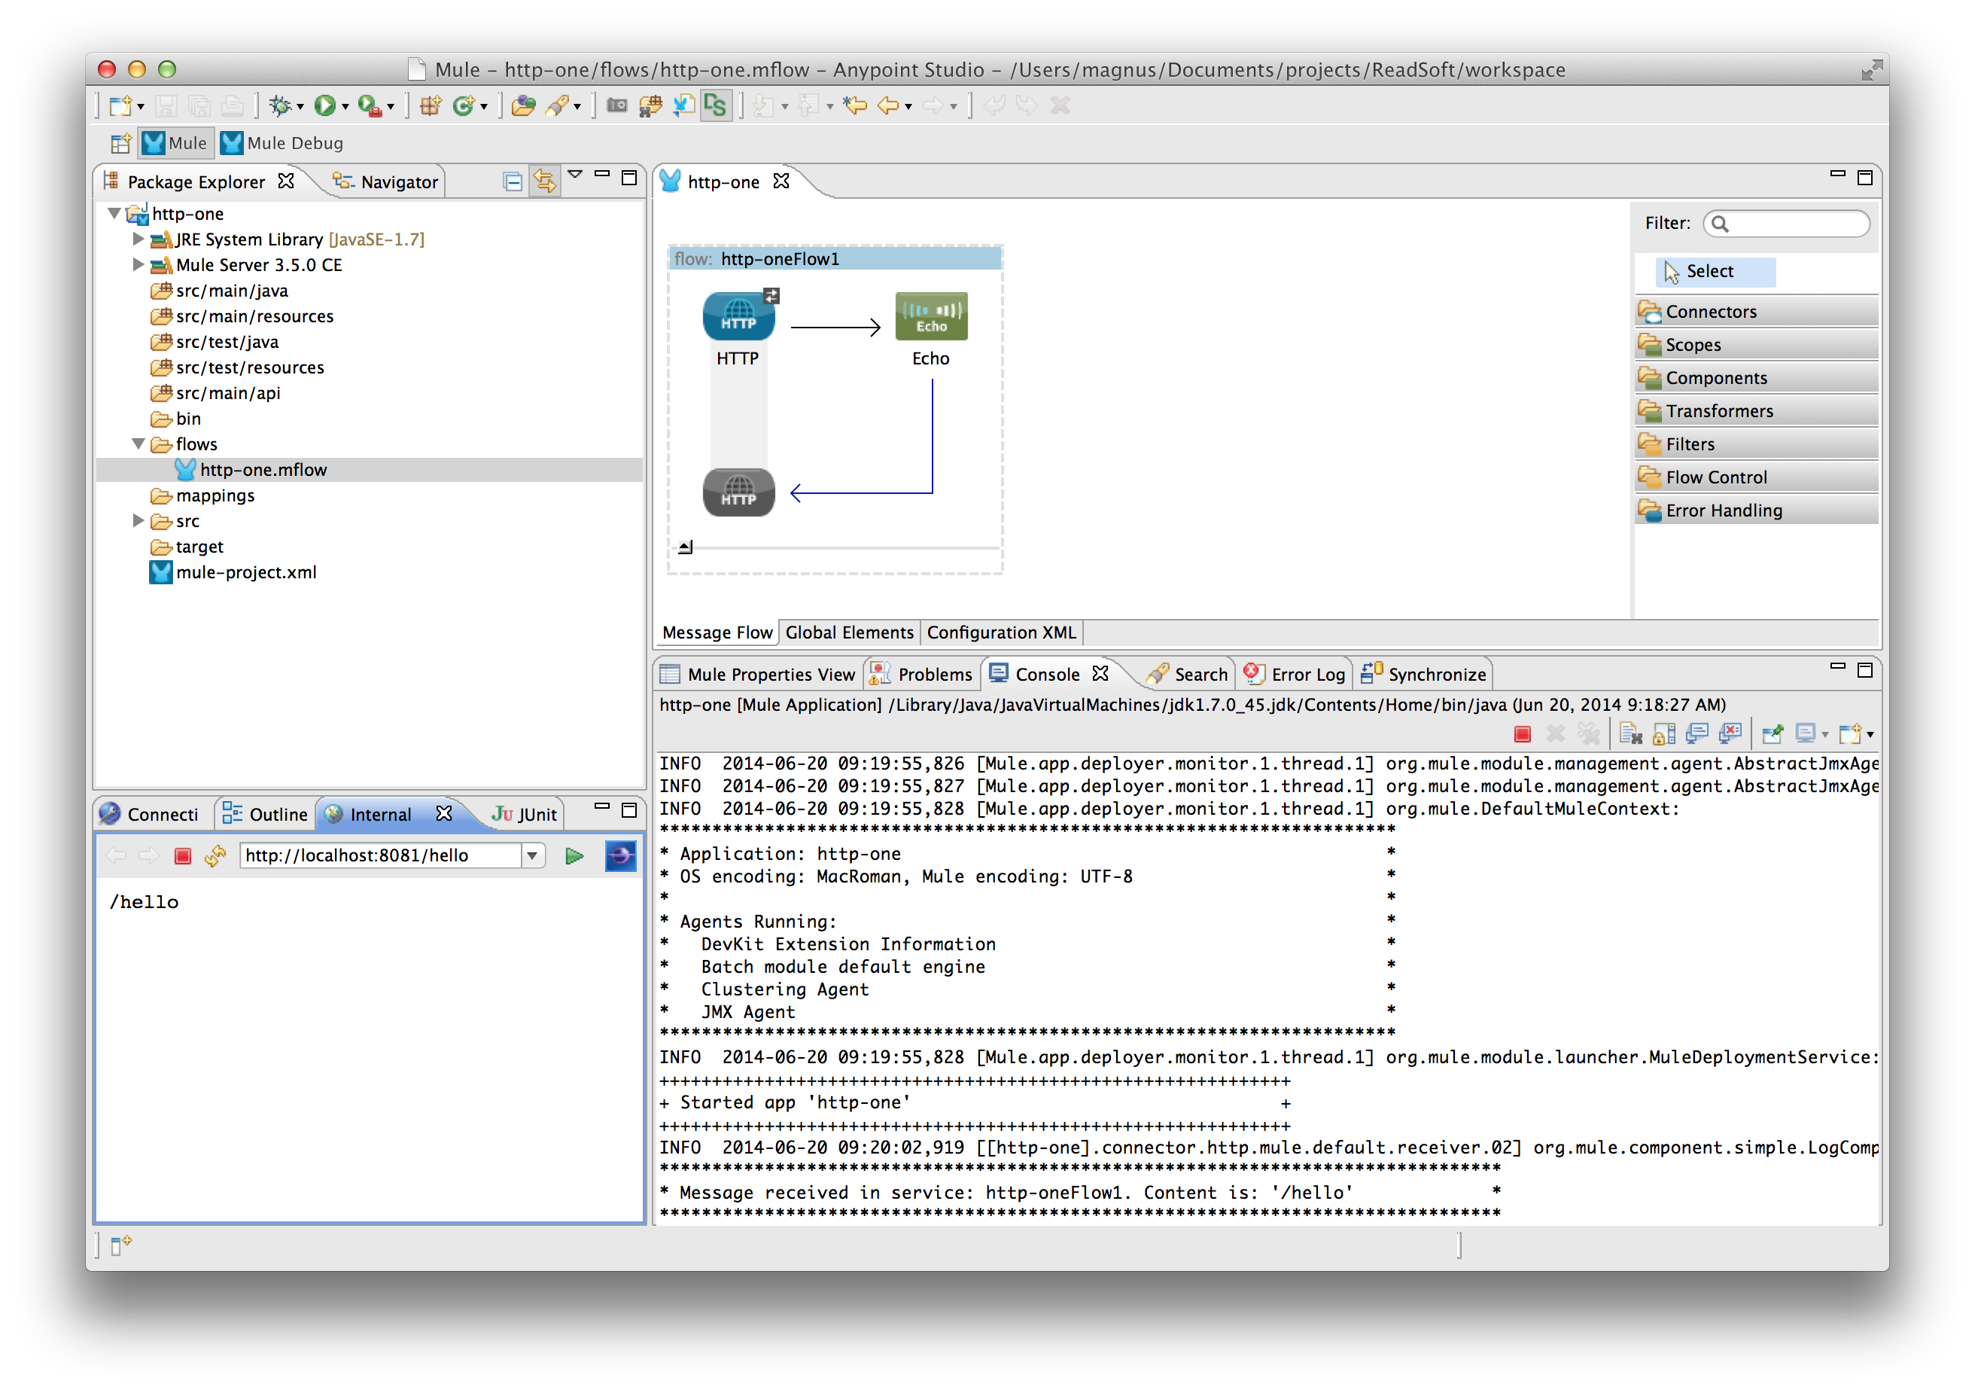Viewport: 1975px width, 1390px height.
Task: Click the HTTP endpoint icon in the flow
Action: click(738, 315)
